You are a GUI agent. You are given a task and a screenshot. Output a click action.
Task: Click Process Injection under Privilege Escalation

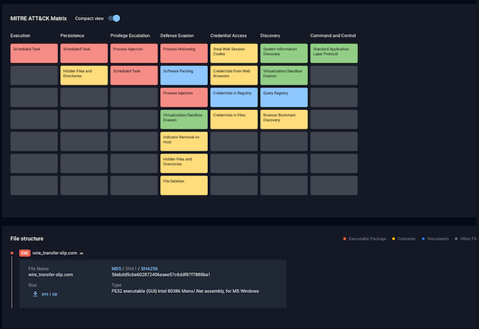tap(134, 54)
